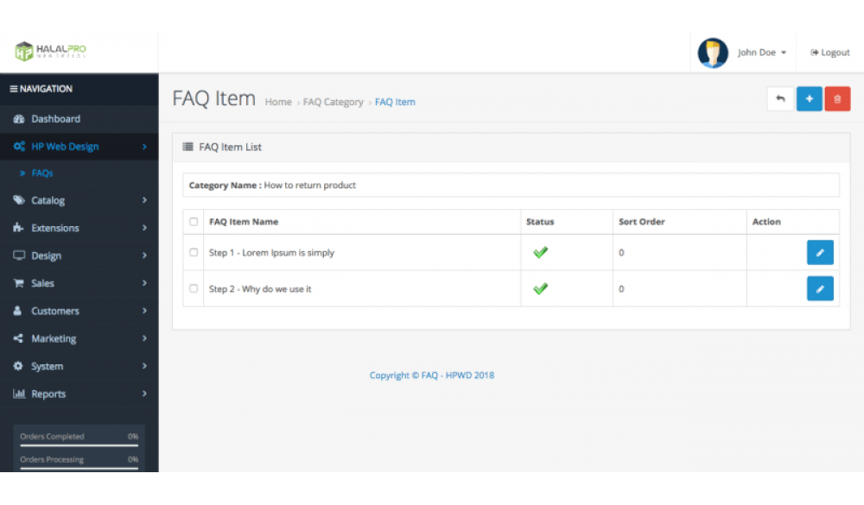This screenshot has height=505, width=864.
Task: Check the select-all checkbox in table header
Action: [x=194, y=222]
